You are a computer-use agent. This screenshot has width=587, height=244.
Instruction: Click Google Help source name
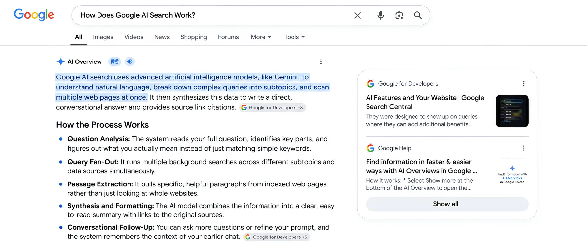[395, 148]
